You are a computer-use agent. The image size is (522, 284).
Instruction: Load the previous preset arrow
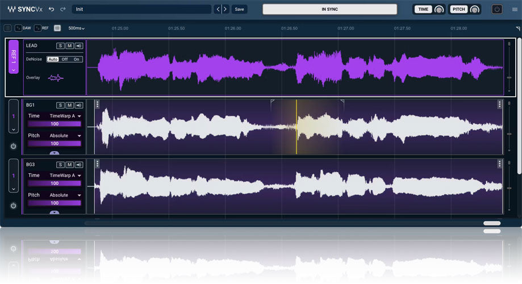pos(218,9)
